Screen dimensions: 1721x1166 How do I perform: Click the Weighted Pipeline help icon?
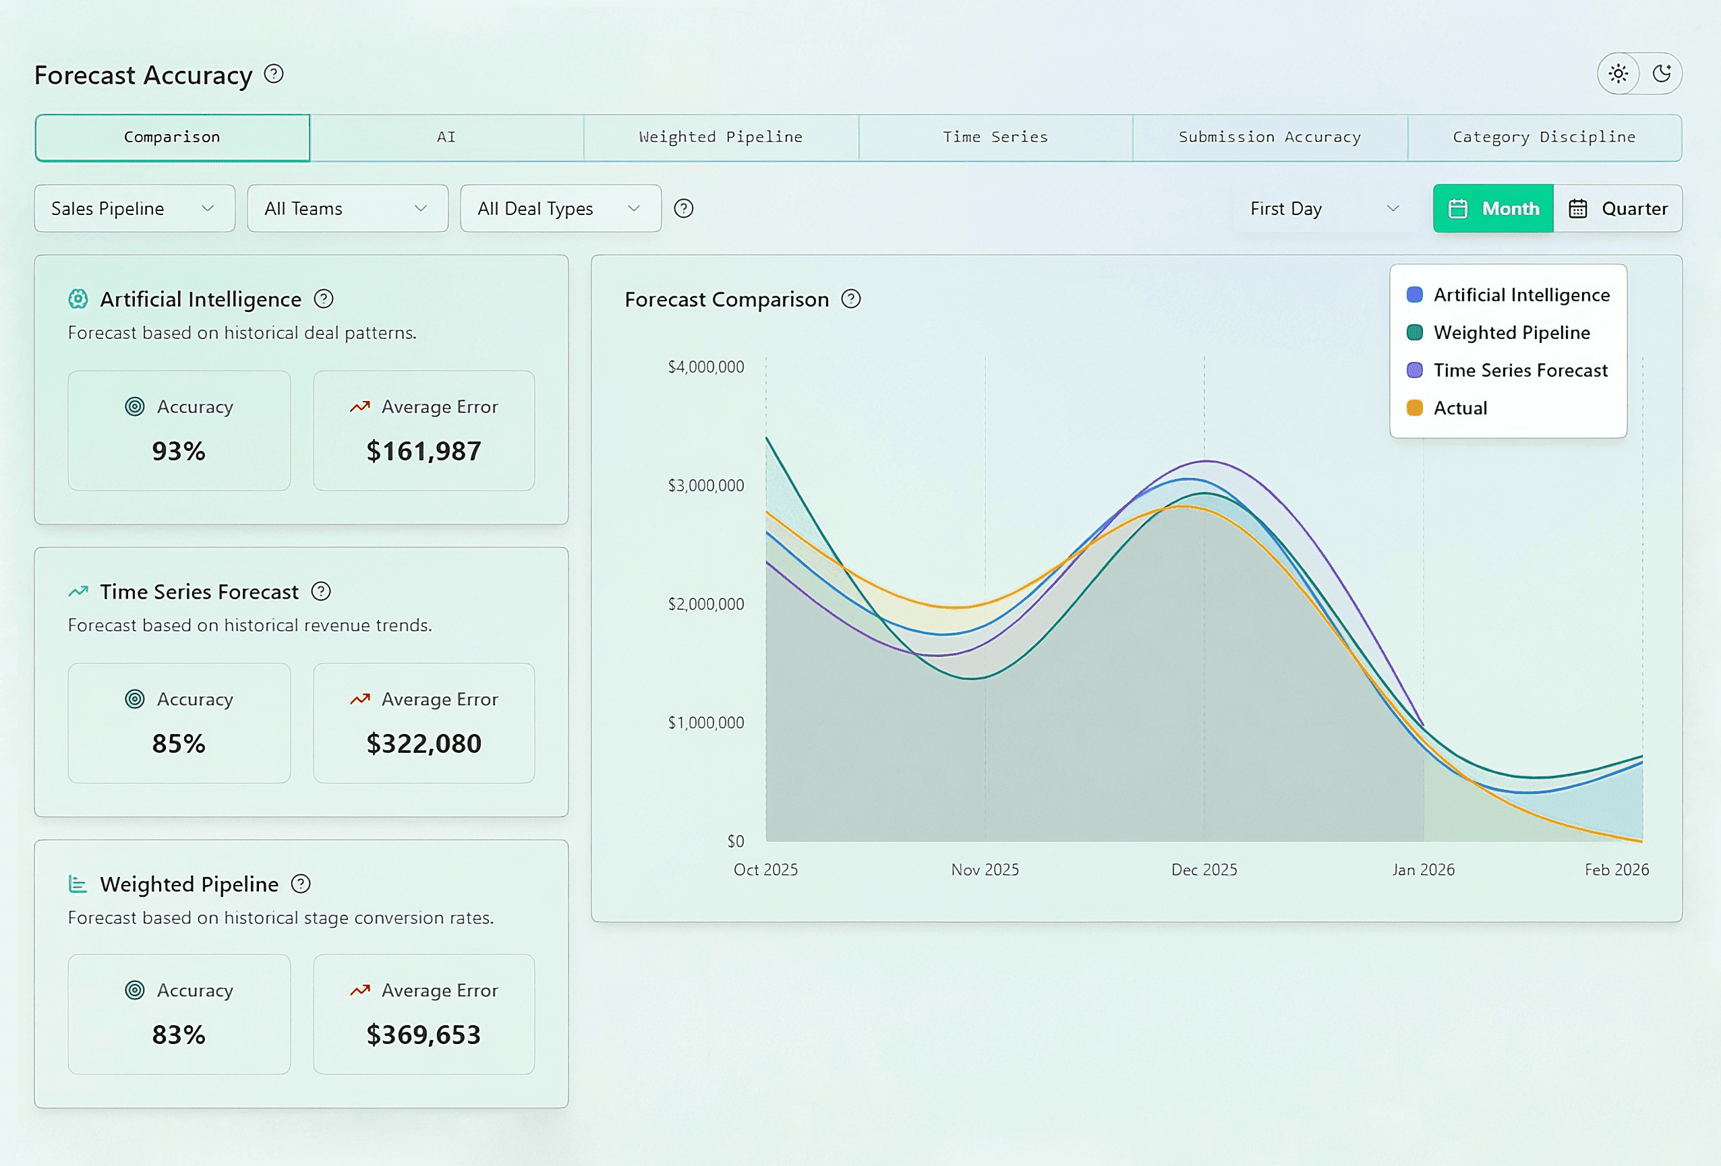coord(300,884)
